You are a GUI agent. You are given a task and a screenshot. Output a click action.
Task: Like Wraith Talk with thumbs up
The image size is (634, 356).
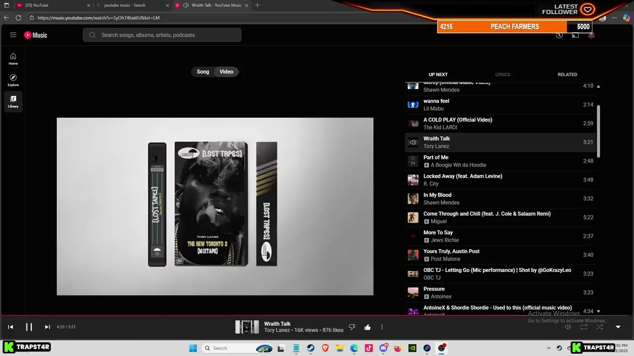click(368, 327)
